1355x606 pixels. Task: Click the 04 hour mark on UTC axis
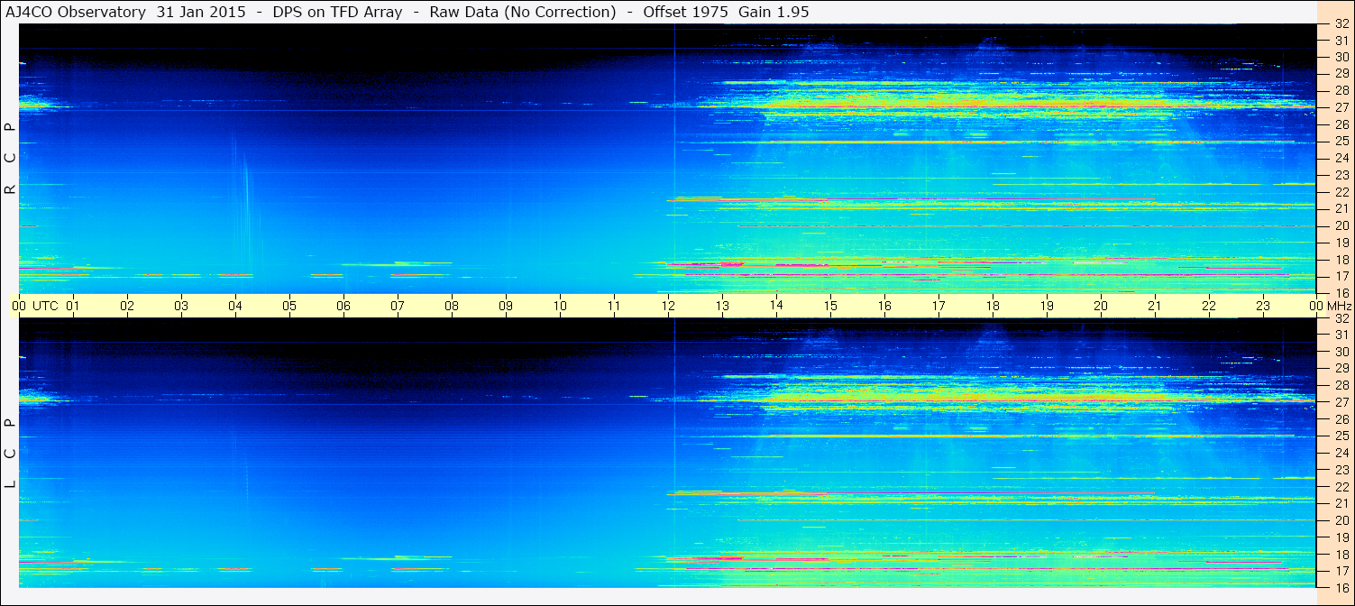pos(235,306)
